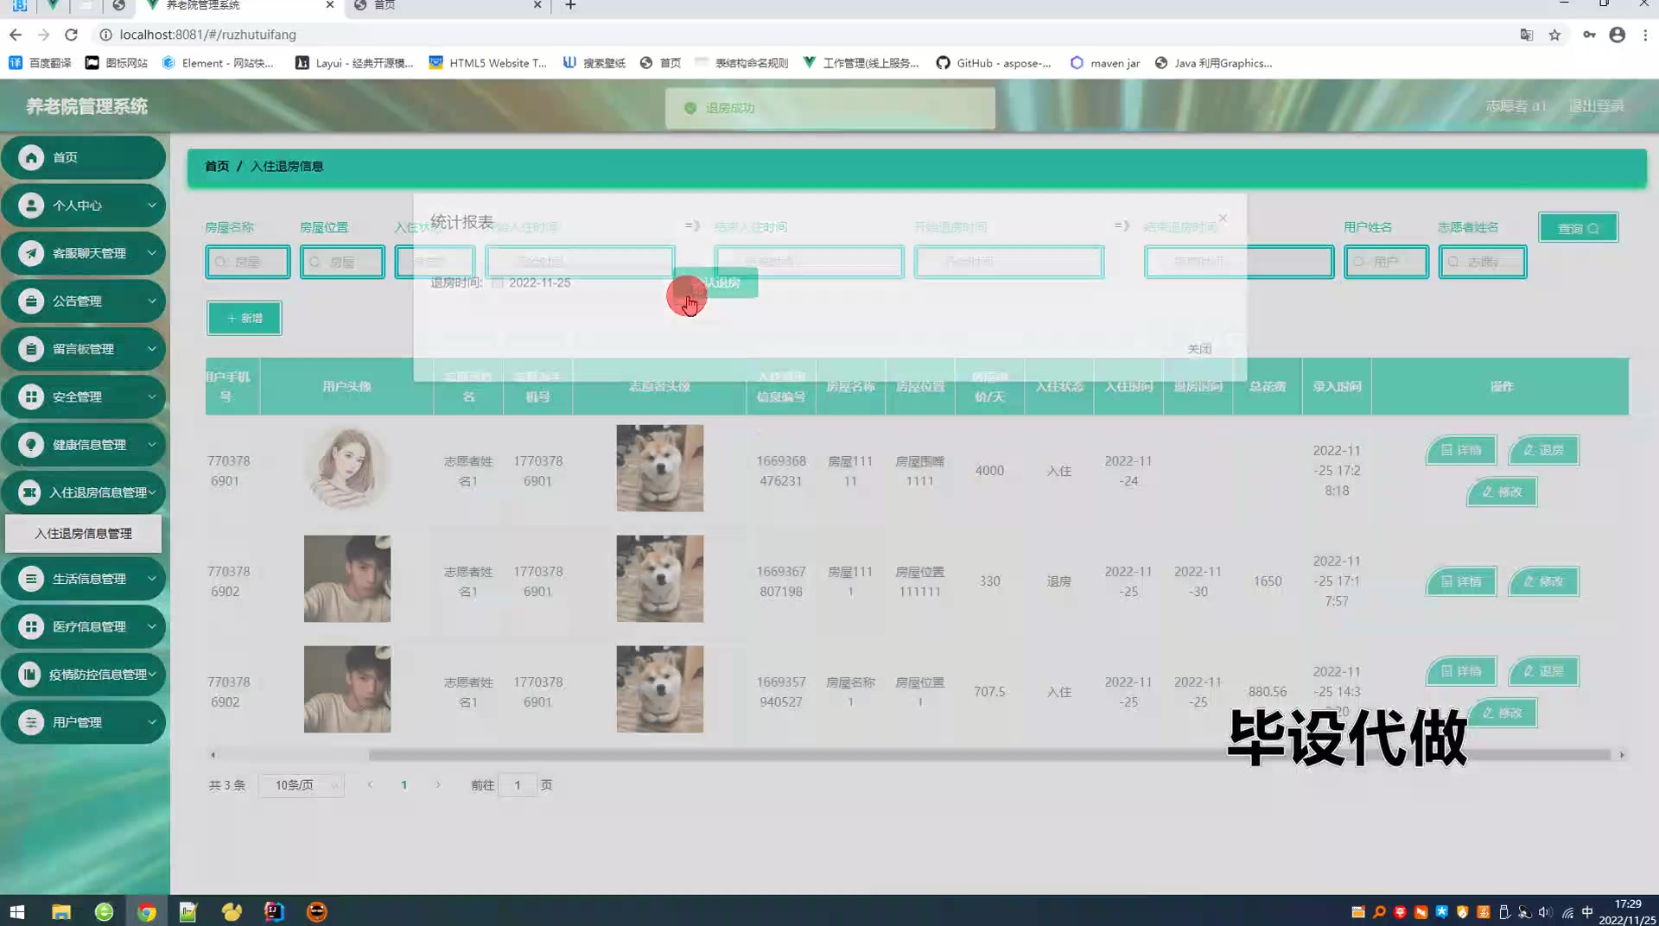Click 退房 for record 1669357940527
Screen dimensions: 1659x926
(1544, 671)
